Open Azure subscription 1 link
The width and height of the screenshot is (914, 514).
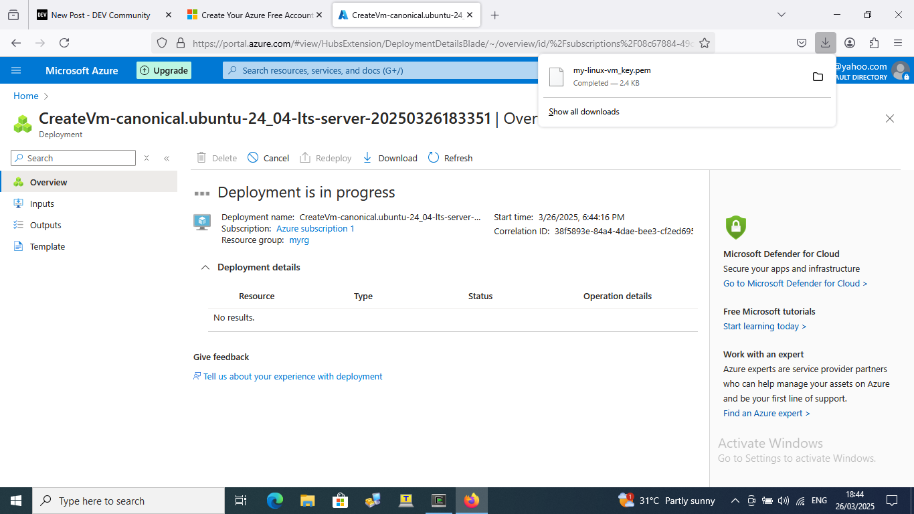(315, 228)
